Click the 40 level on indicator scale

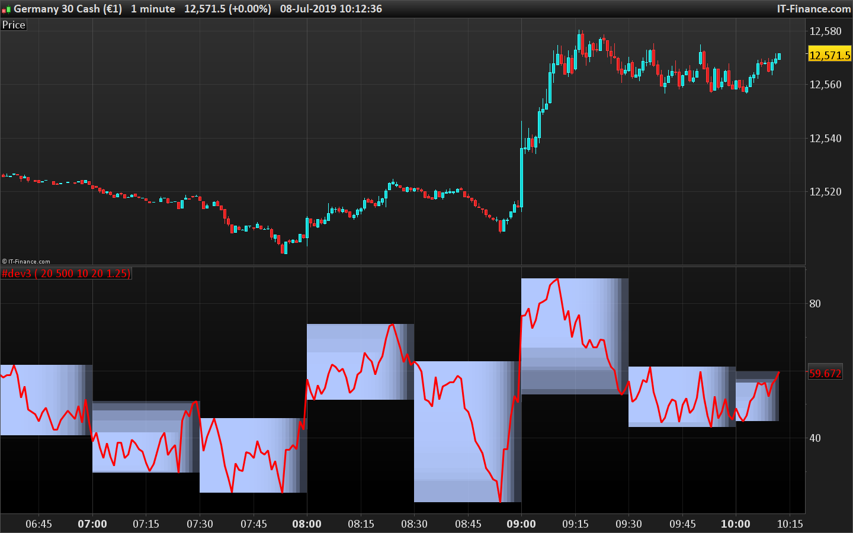tap(815, 438)
